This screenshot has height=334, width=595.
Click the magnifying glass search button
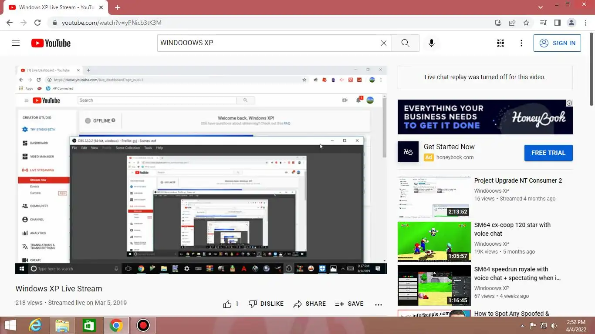pos(406,43)
